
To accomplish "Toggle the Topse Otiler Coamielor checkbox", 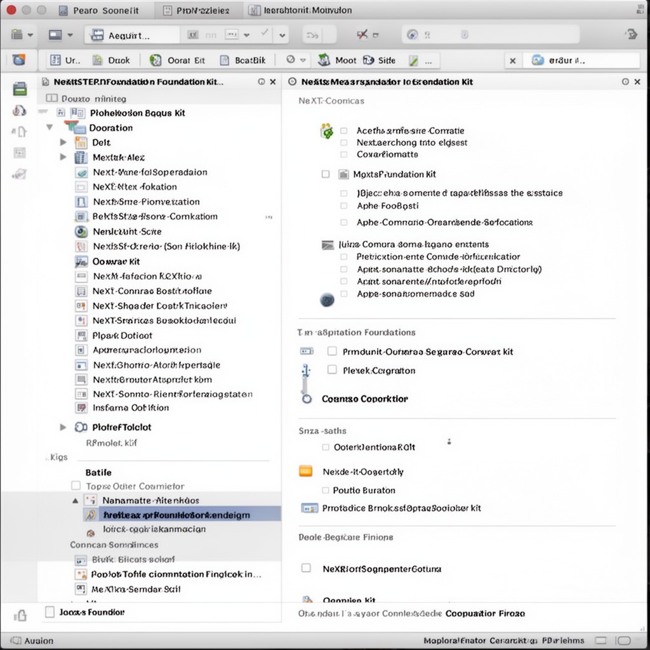I will click(76, 486).
